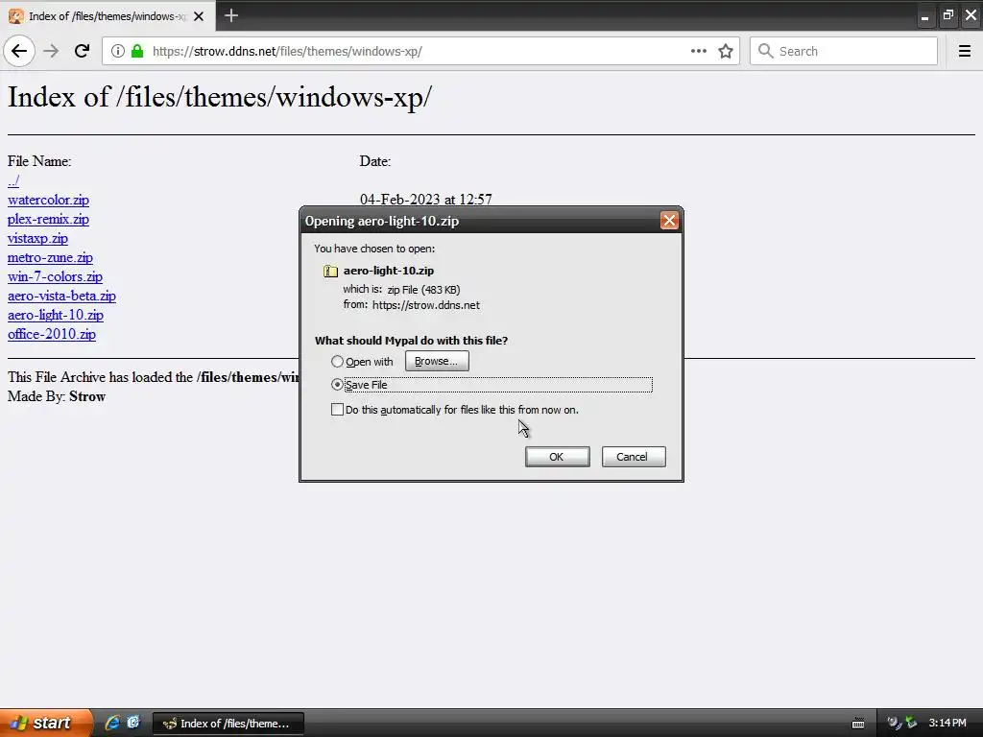The height and width of the screenshot is (737, 983).
Task: Open the Windows start menu
Action: [x=46, y=723]
